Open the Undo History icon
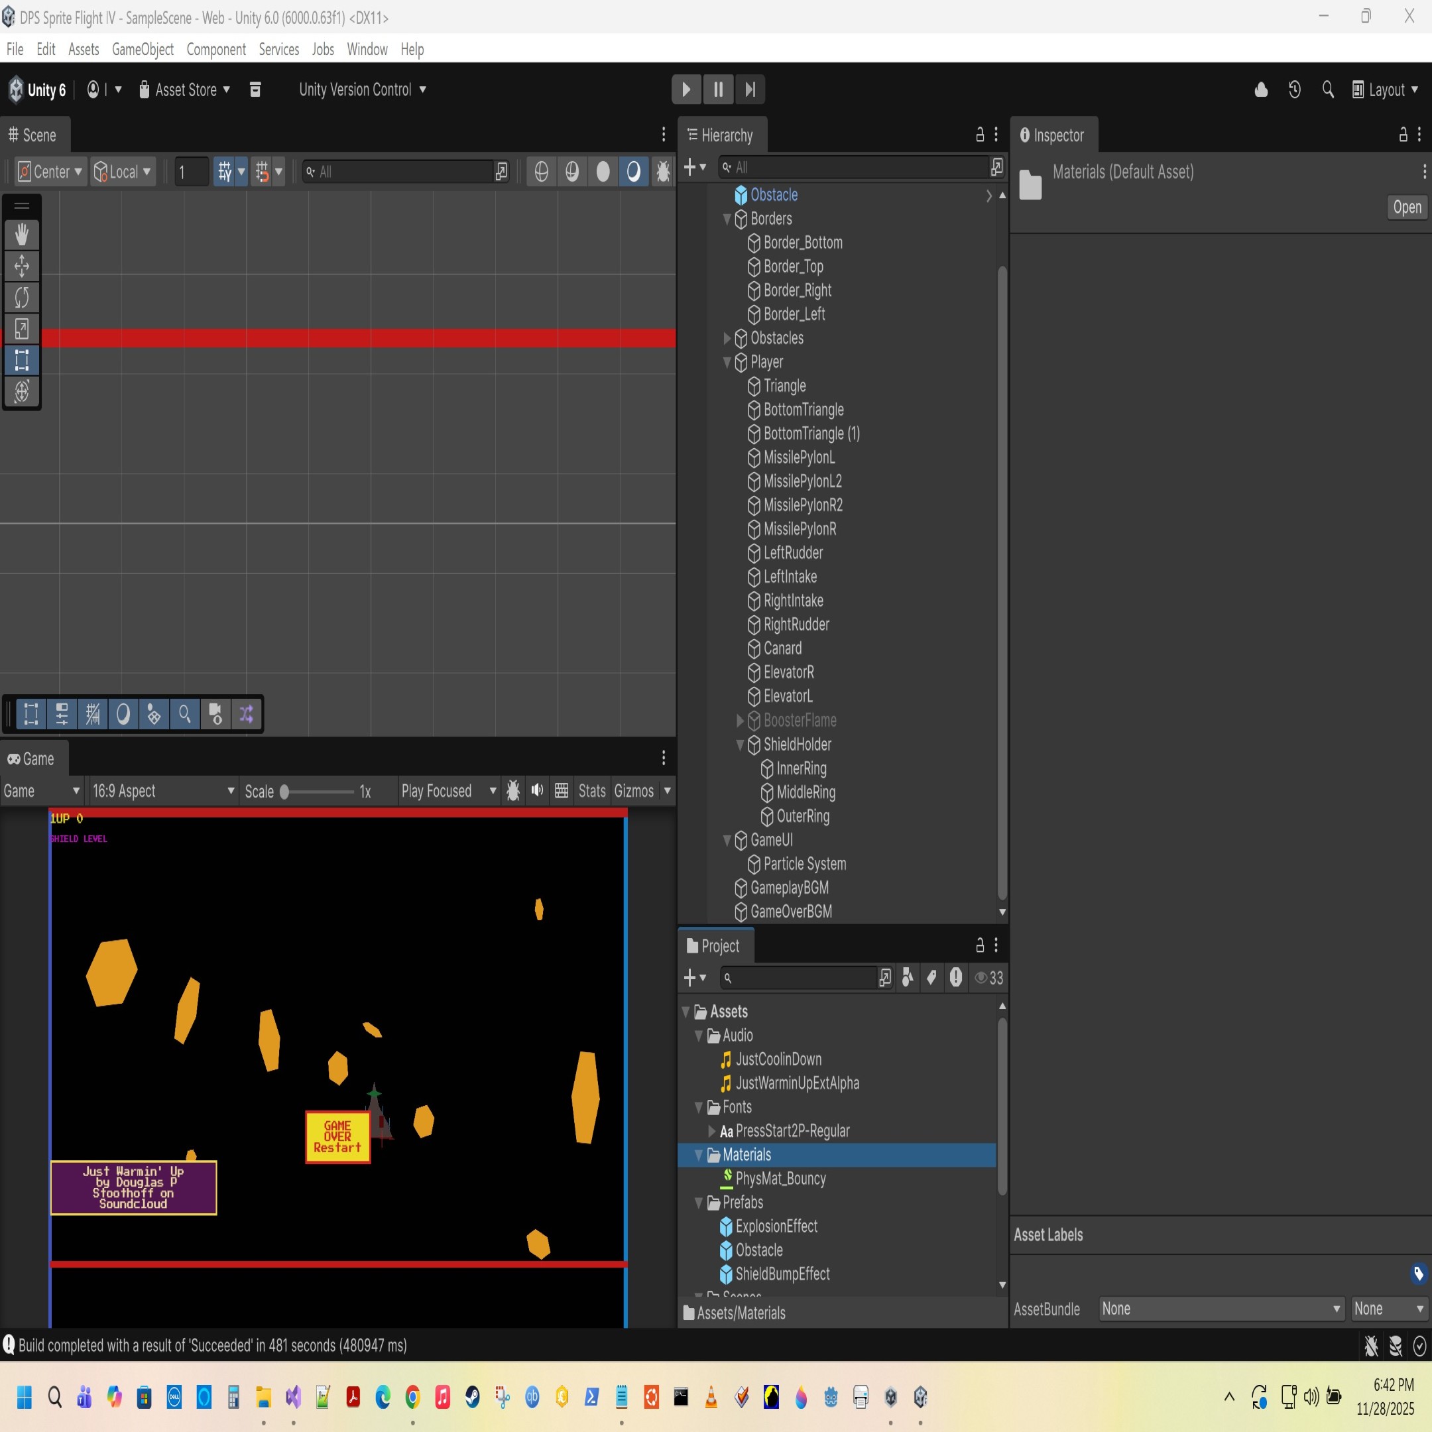Screen dimensions: 1432x1432 coord(1294,89)
